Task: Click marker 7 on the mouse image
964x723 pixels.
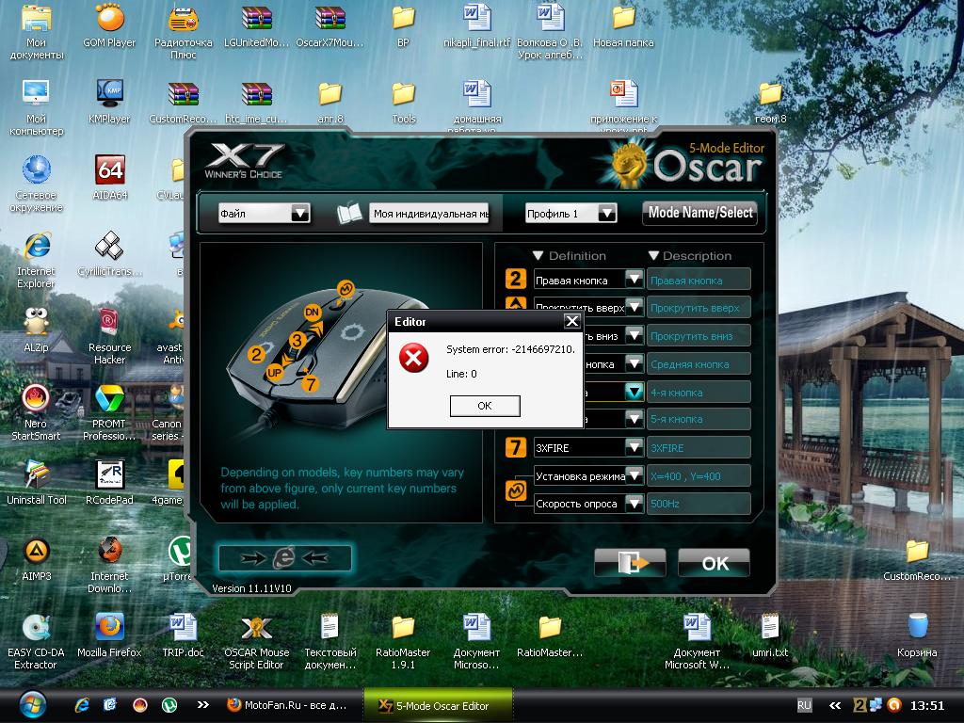Action: (311, 384)
